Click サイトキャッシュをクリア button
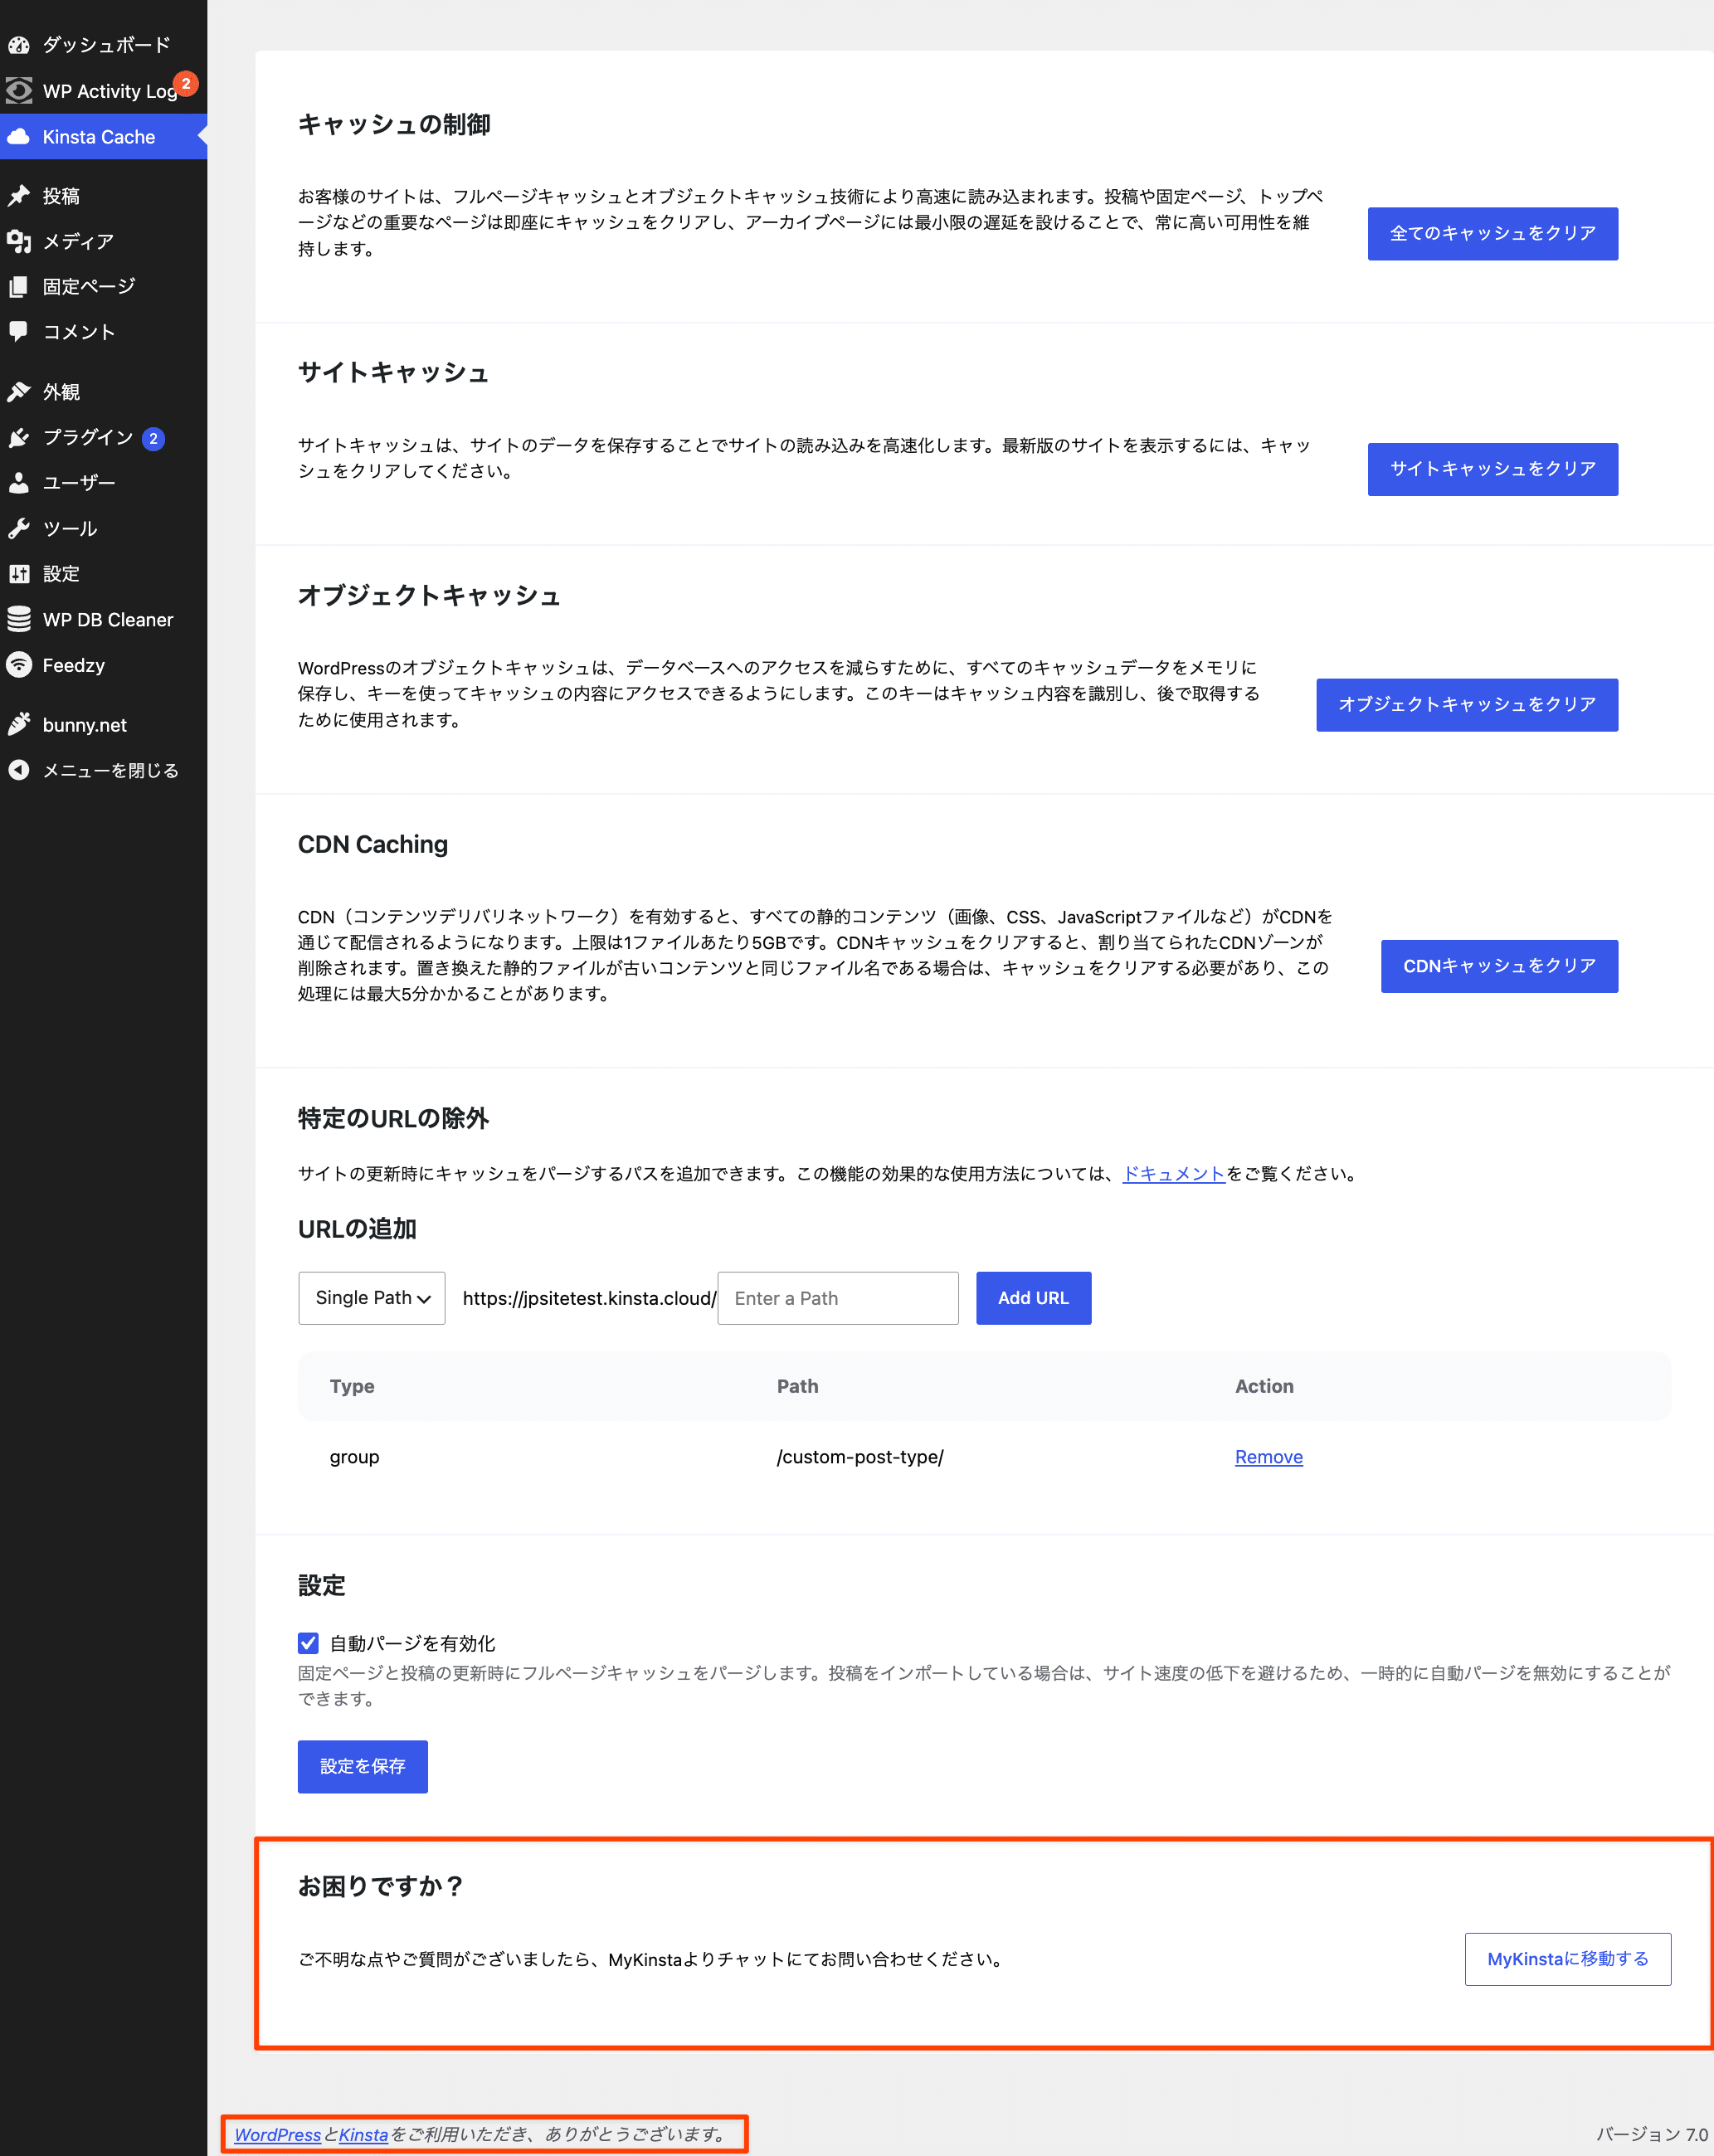The width and height of the screenshot is (1714, 2156). pos(1492,469)
